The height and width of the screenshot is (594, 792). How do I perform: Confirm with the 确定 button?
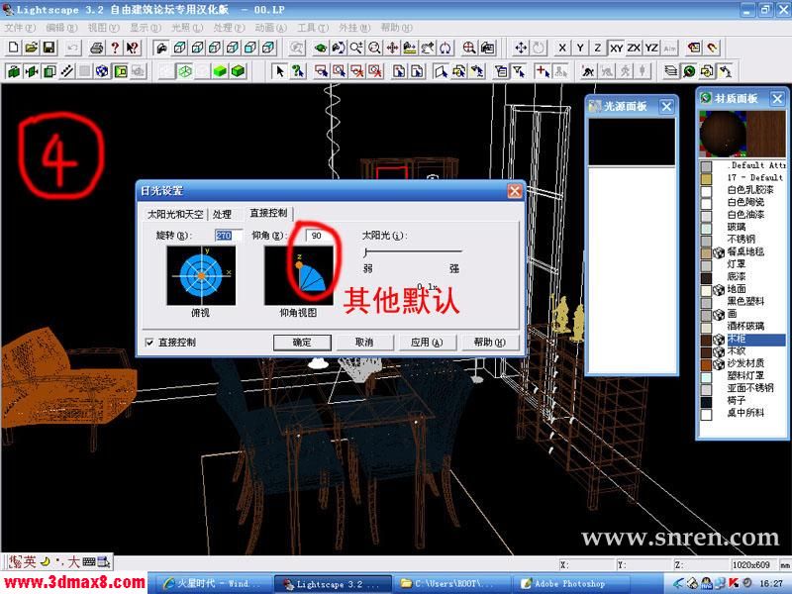pos(302,343)
